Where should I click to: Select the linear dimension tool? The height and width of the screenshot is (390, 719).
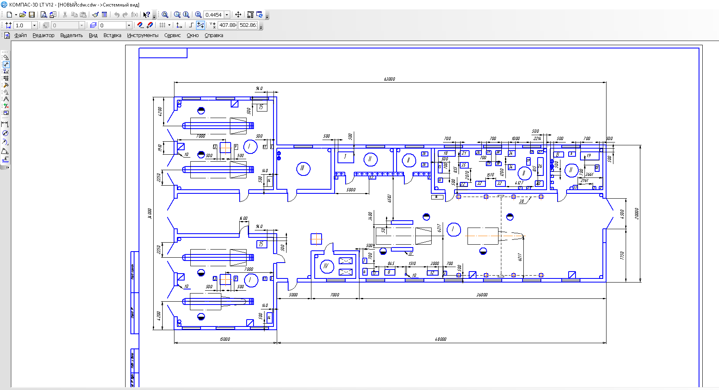[x=5, y=124]
